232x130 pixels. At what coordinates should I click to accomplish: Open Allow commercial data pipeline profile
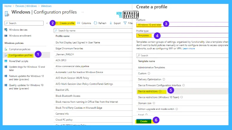click(x=72, y=66)
